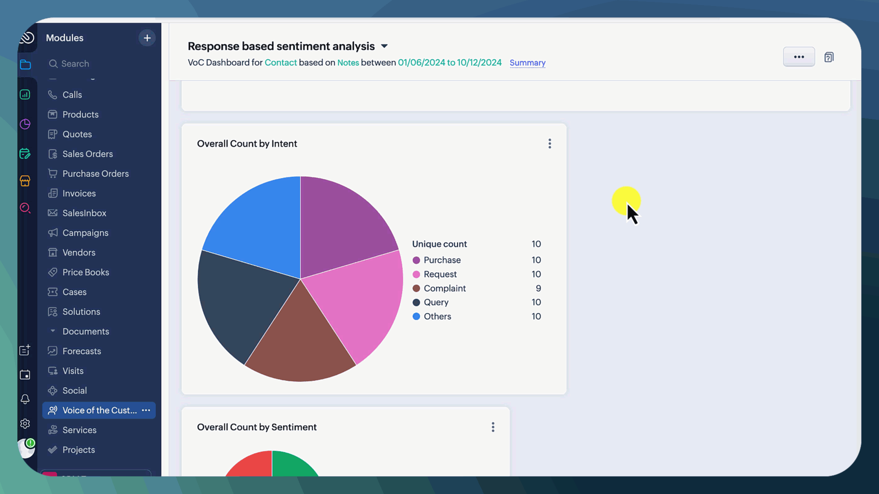Collapse the Documents section arrow
The width and height of the screenshot is (879, 494).
53,331
